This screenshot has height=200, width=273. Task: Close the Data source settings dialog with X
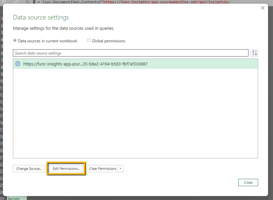262,8
